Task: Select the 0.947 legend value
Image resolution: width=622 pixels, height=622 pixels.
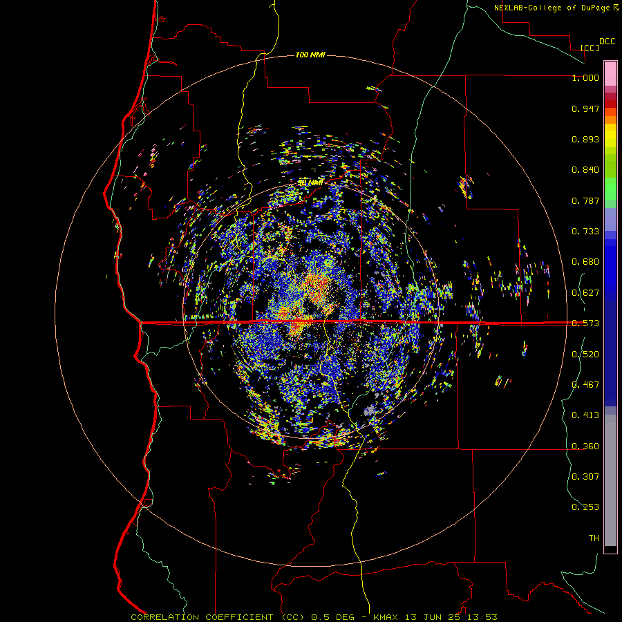Action: coord(585,109)
